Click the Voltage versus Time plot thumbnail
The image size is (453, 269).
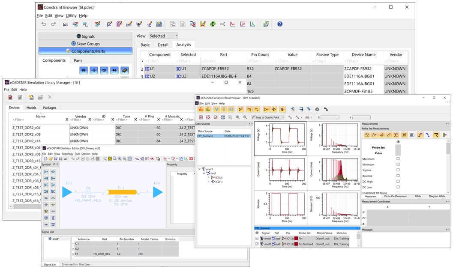tap(281, 139)
